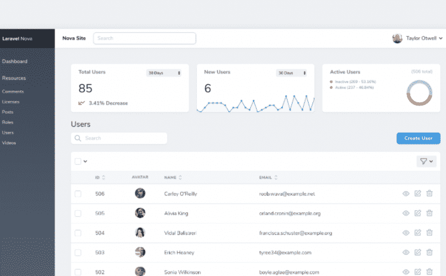
Task: View user Vidal Balistreri via eye icon
Action: (405, 233)
